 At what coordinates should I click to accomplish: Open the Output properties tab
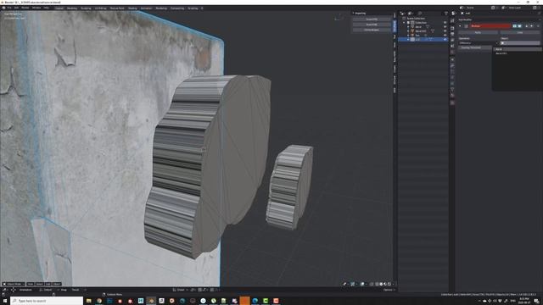tap(452, 34)
